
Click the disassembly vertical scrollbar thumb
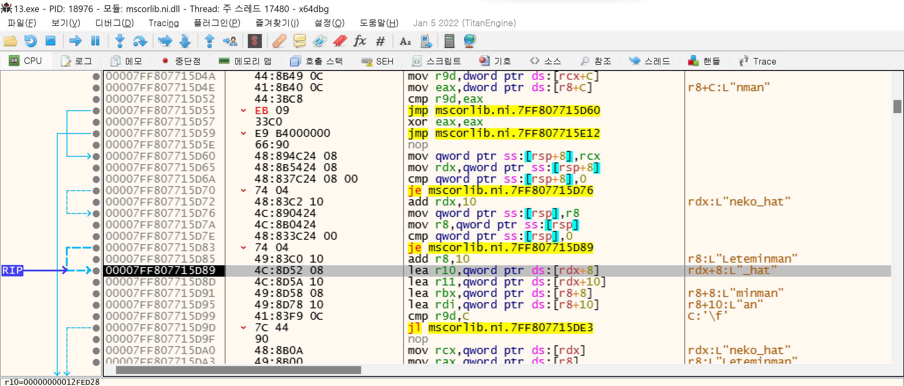click(x=897, y=106)
